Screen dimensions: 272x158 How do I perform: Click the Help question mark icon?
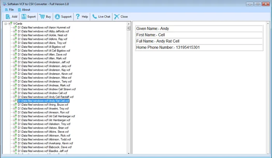78,16
